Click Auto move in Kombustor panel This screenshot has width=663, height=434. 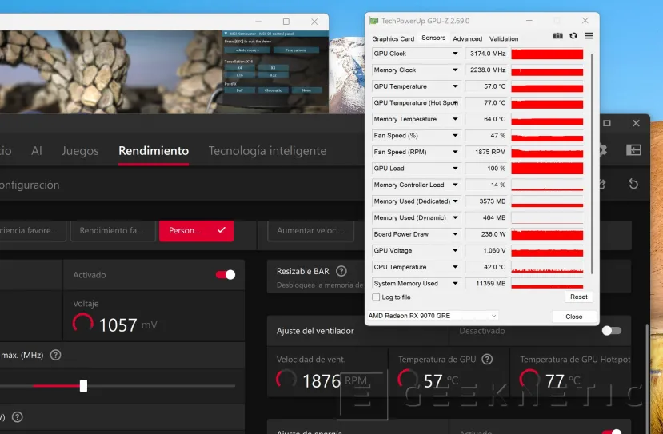[247, 50]
